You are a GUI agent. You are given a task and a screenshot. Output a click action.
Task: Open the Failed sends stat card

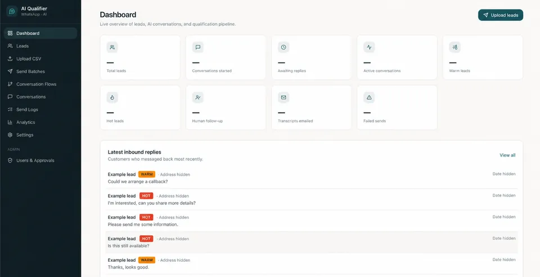(x=397, y=108)
